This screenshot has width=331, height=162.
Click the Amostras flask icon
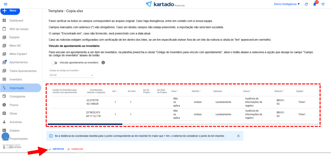4,122
